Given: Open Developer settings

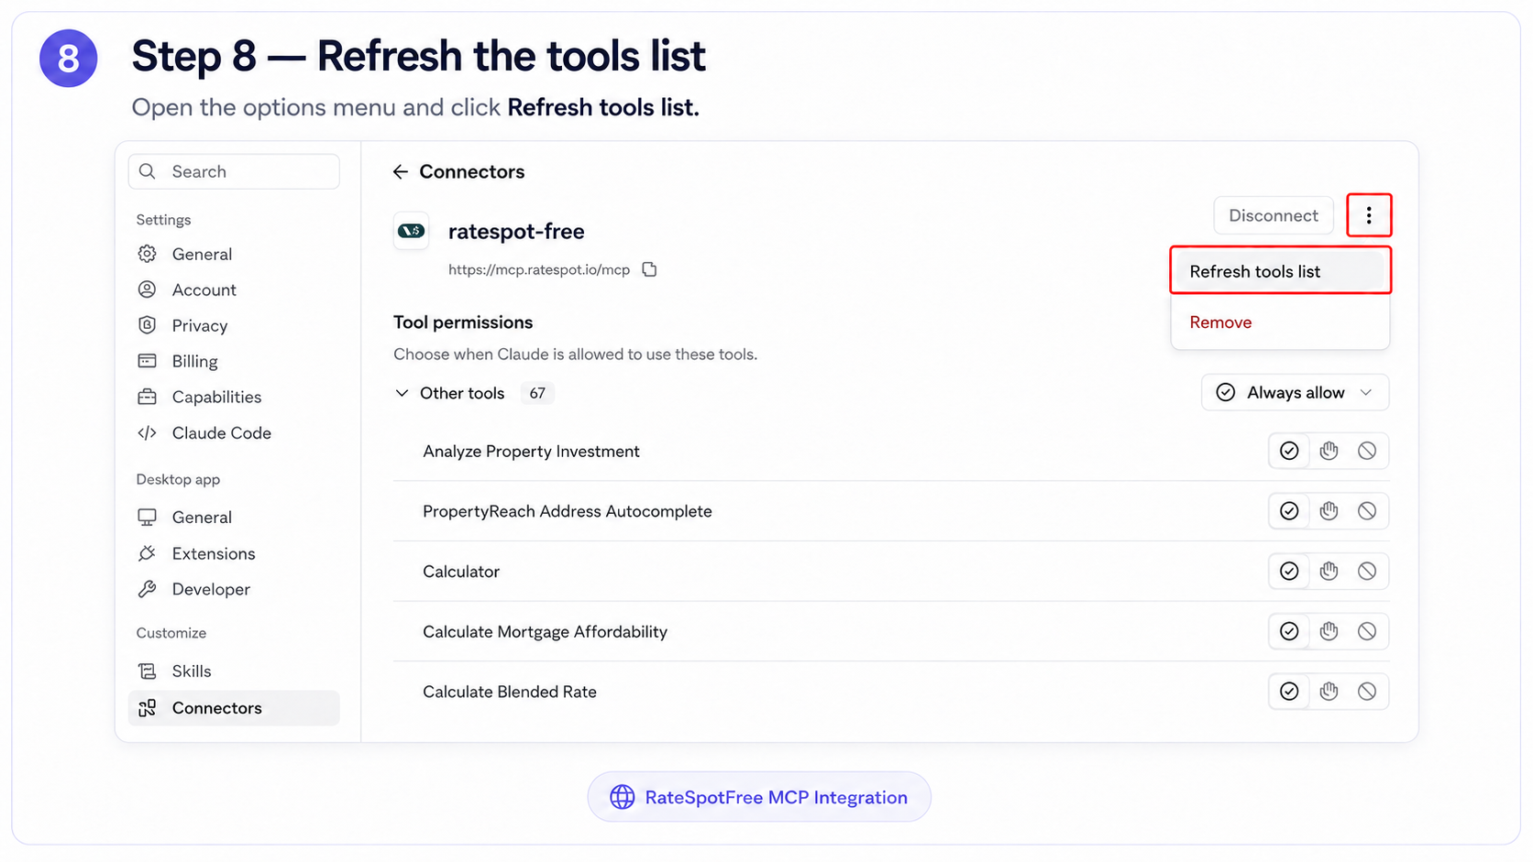Looking at the screenshot, I should [210, 589].
